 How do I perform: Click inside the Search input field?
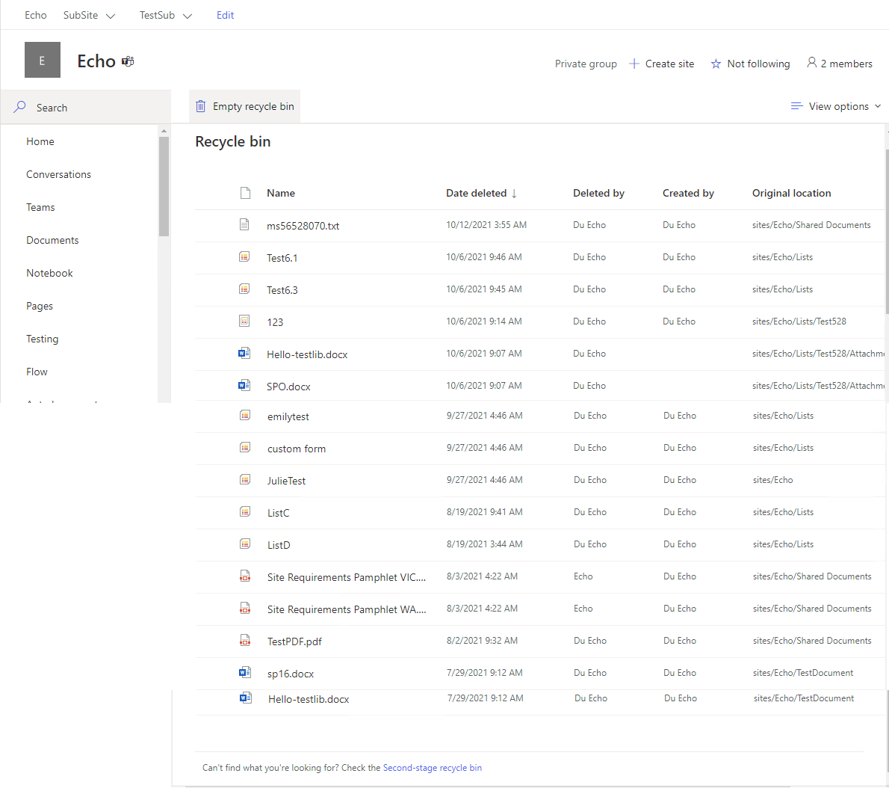pyautogui.click(x=90, y=107)
